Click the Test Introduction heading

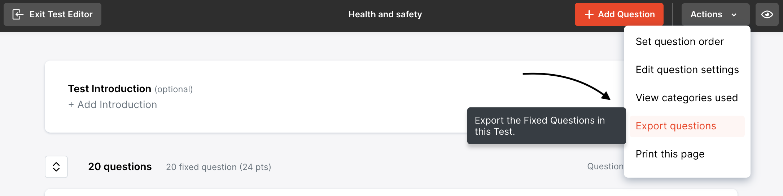point(110,89)
